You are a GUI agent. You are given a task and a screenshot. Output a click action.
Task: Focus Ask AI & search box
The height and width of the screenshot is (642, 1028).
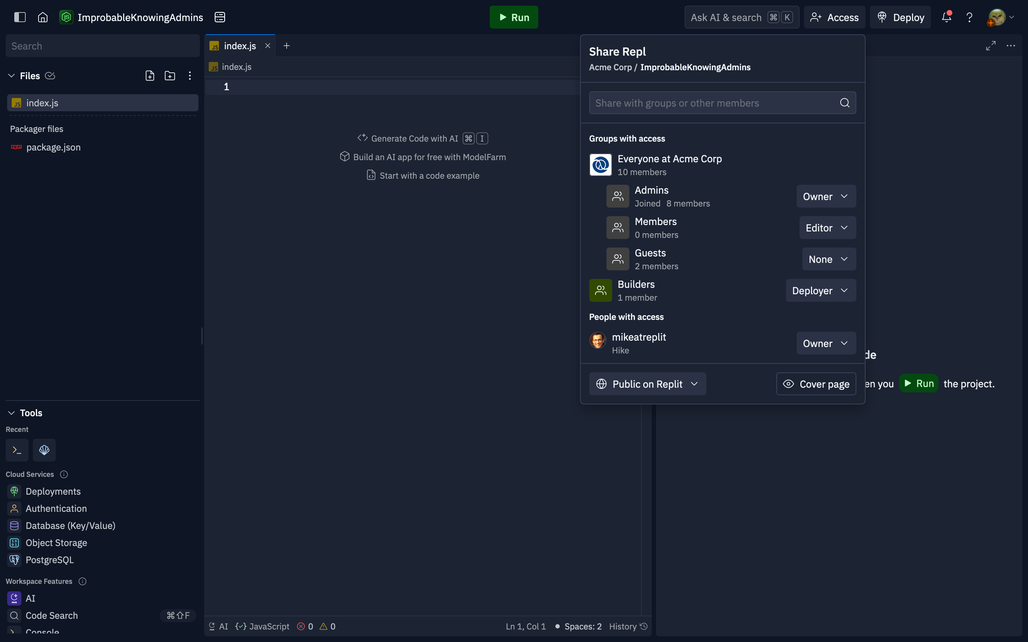pyautogui.click(x=742, y=17)
